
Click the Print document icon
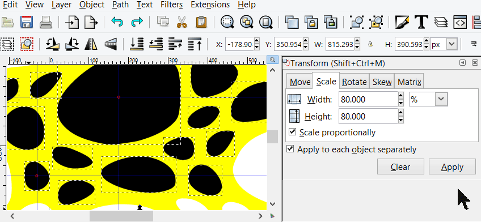[x=46, y=22]
